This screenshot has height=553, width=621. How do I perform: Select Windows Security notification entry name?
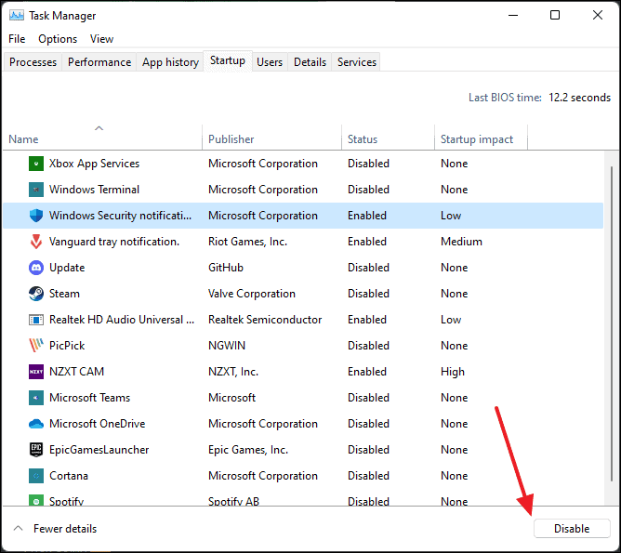(120, 216)
